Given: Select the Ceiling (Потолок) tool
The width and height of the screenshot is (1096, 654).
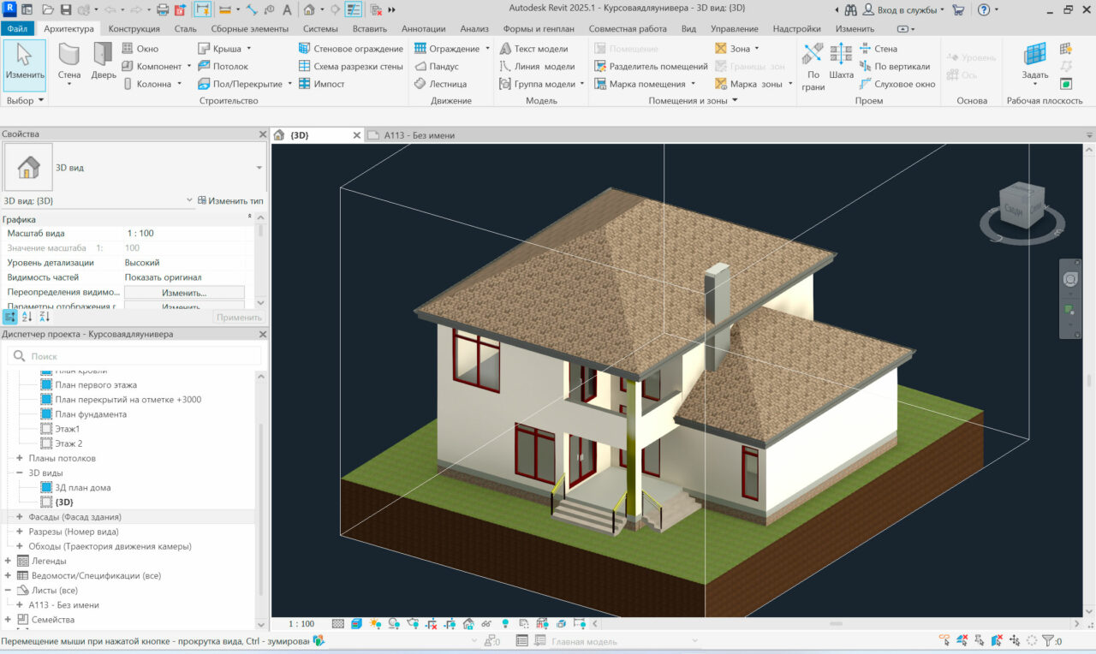Looking at the screenshot, I should coord(223,67).
